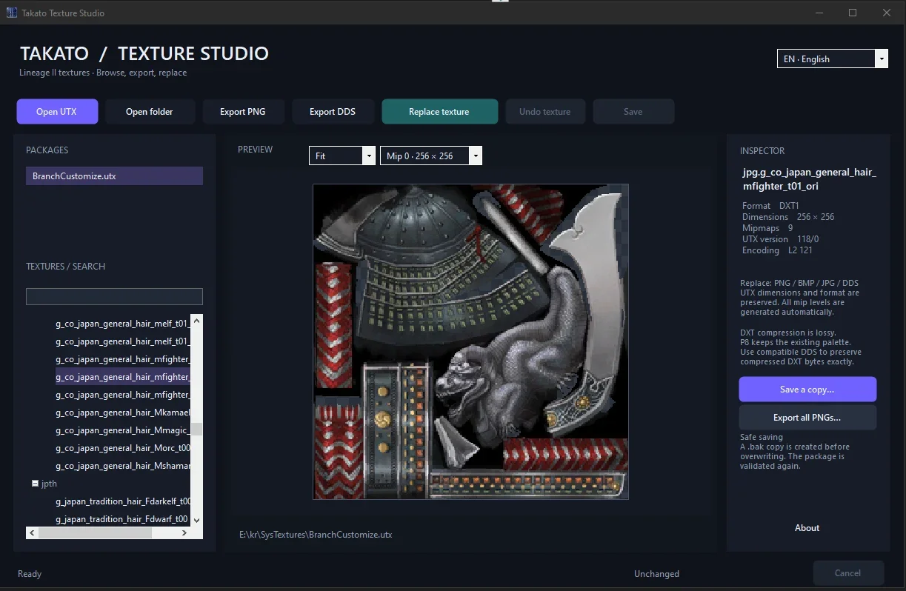The image size is (906, 591).
Task: Click Save a copy... in inspector
Action: (x=807, y=390)
